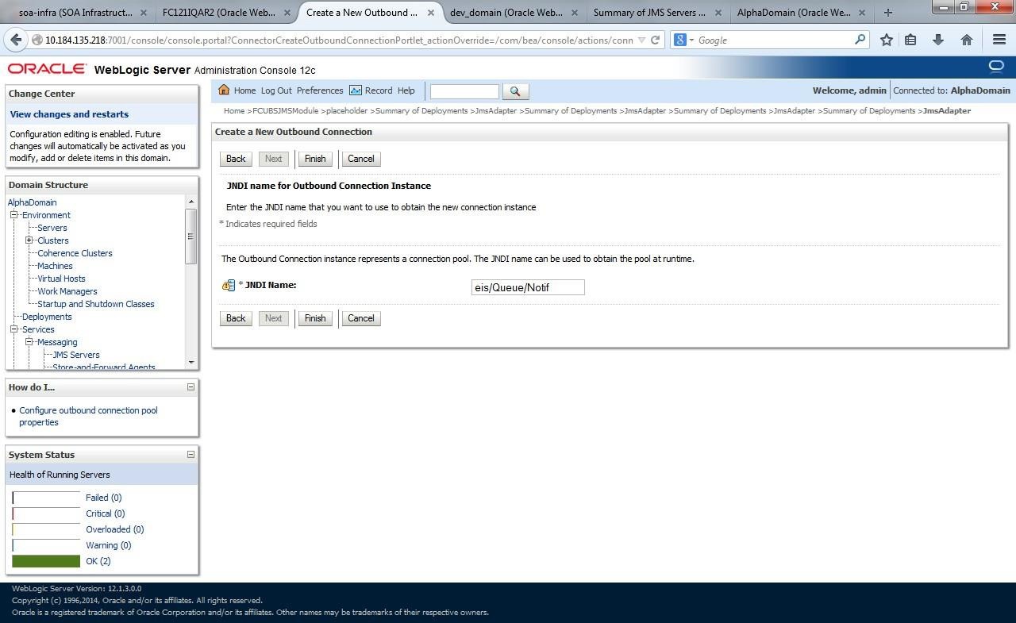Switch to the FC121IQAR2 browser tab
1016x623 pixels.
[219, 13]
